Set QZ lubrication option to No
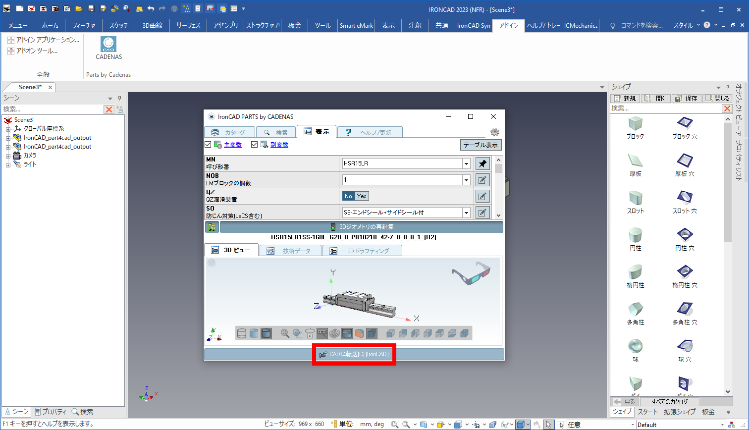 coord(349,196)
